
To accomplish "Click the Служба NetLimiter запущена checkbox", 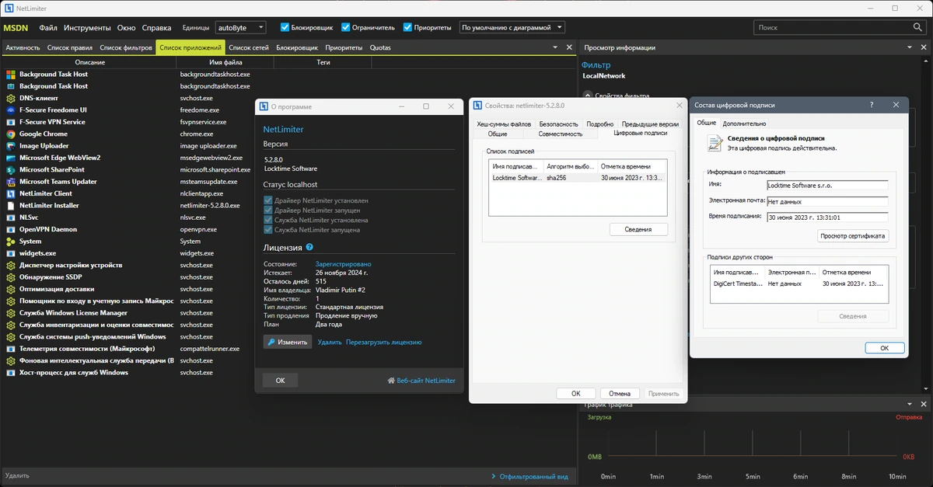I will (x=268, y=230).
